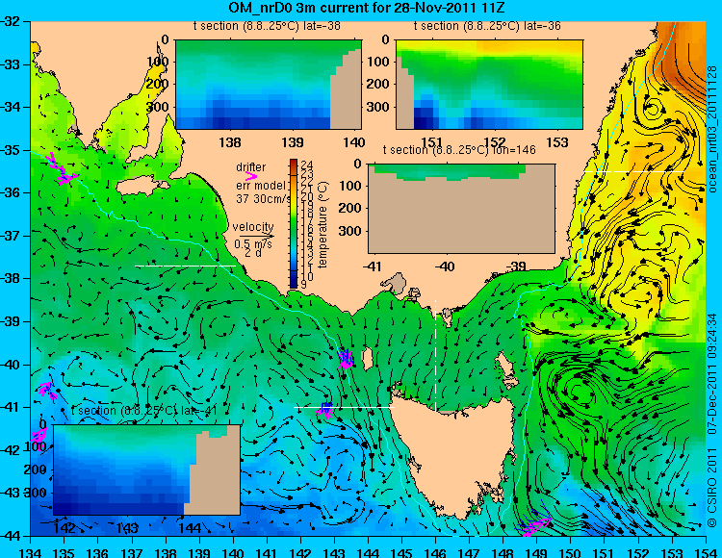
Task: Click the drifter cluster on the lat=-41 section line
Action: click(x=325, y=409)
